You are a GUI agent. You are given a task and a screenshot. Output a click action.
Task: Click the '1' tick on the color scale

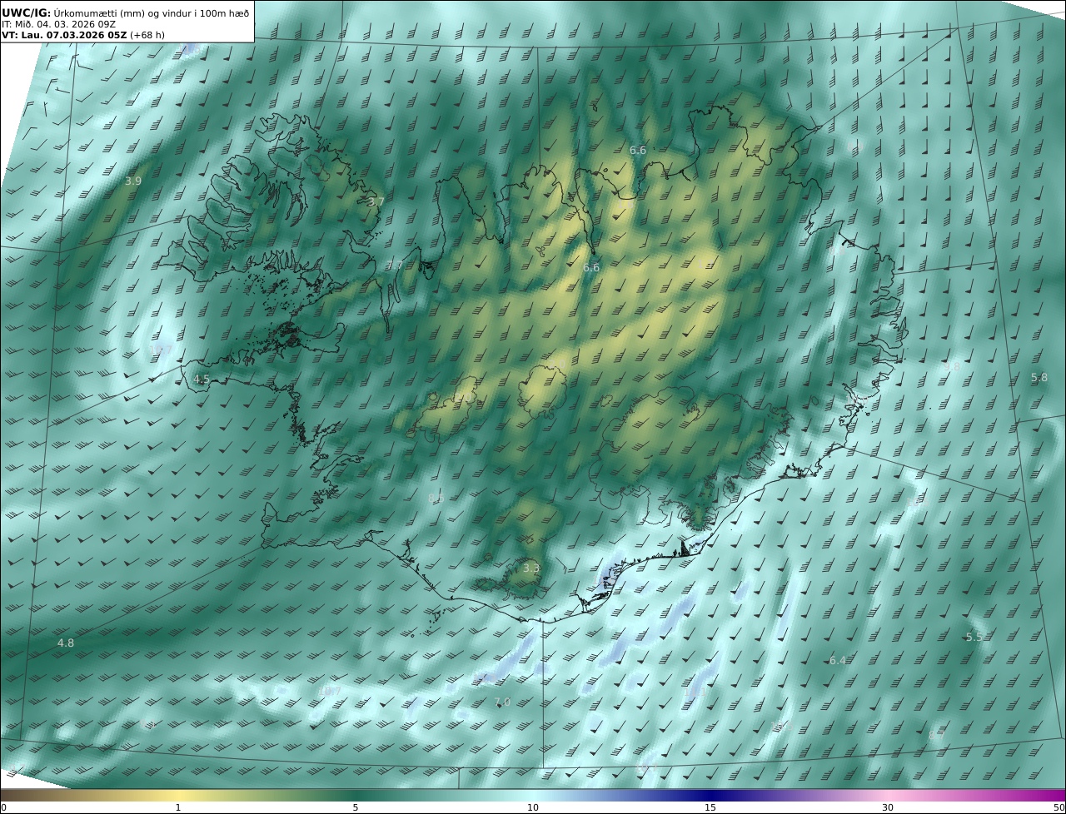click(x=178, y=807)
